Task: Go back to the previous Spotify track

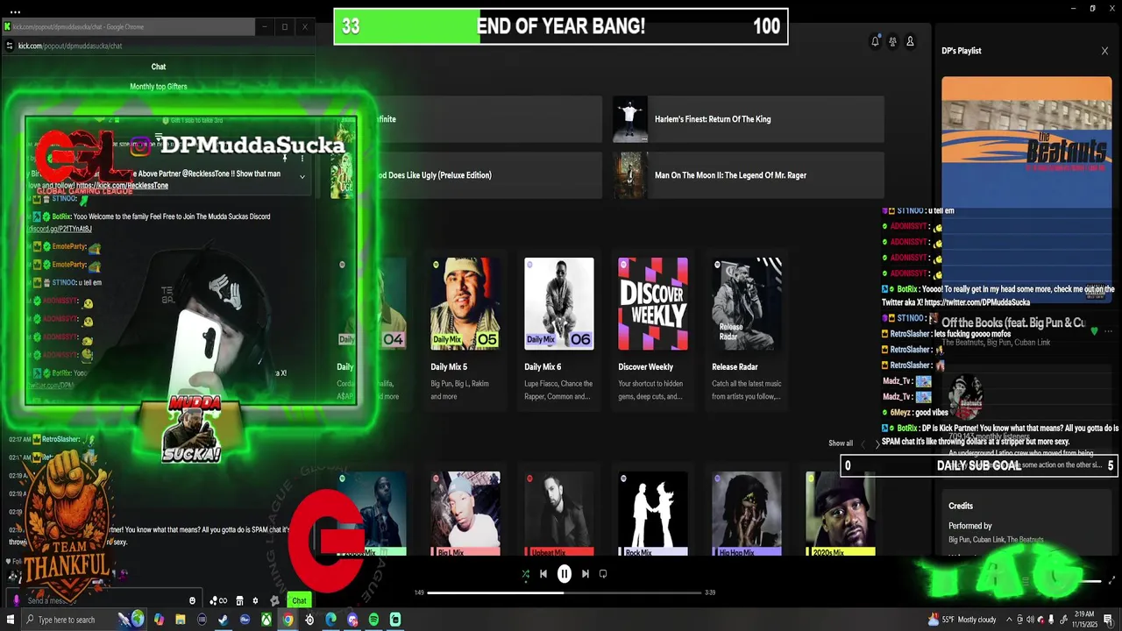Action: [x=543, y=574]
